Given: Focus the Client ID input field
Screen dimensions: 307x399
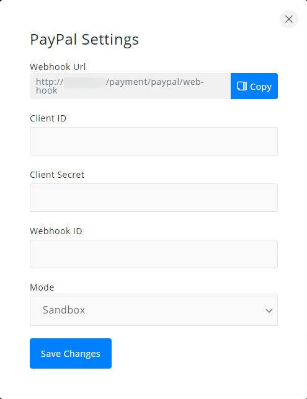Looking at the screenshot, I should (154, 141).
